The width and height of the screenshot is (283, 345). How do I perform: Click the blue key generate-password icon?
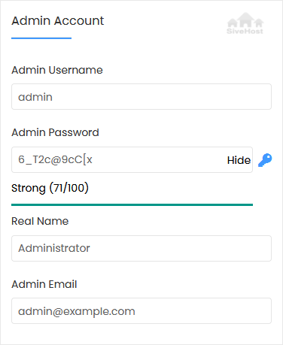(x=265, y=160)
